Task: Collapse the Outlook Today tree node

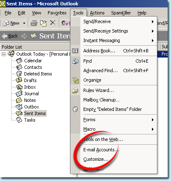Action: [3, 54]
